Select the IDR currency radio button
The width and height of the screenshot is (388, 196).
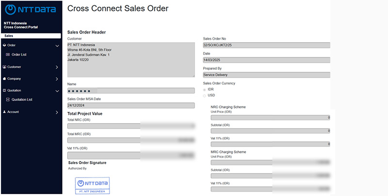point(204,90)
